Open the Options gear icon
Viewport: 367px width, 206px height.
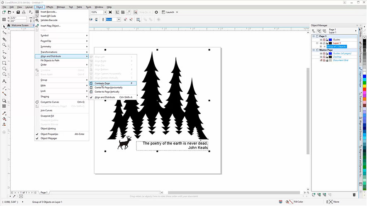(156, 12)
